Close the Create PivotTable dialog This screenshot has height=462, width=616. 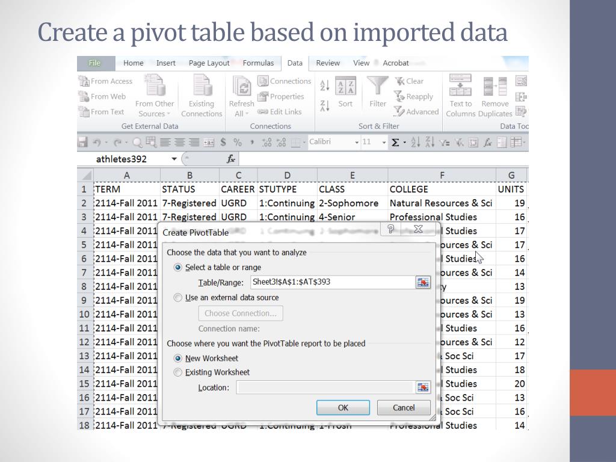point(419,229)
